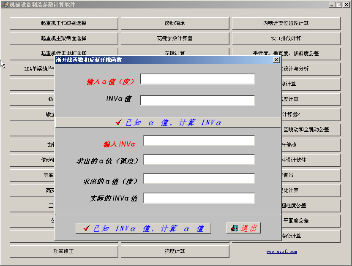Open 平行度、垂直度、倾斜度公差 button
Viewport: 352px width, 266px height.
pos(286,52)
